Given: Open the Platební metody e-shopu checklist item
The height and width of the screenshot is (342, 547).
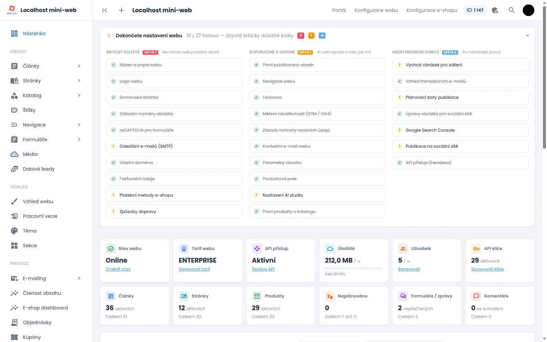Looking at the screenshot, I should (x=174, y=195).
